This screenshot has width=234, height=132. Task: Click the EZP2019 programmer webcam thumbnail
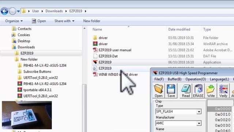click(x=27, y=115)
